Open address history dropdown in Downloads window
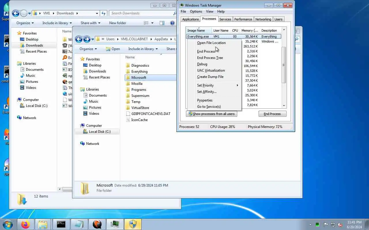Image resolution: width=369 pixels, height=230 pixels. point(97,13)
